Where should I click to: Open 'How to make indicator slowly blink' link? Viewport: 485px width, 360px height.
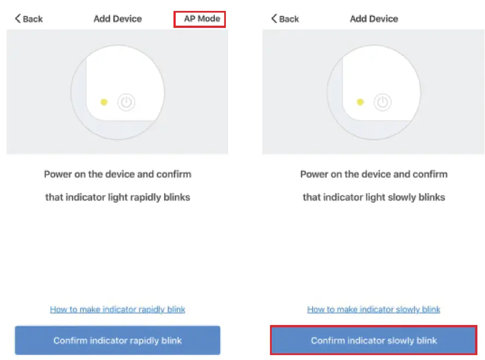(x=374, y=309)
